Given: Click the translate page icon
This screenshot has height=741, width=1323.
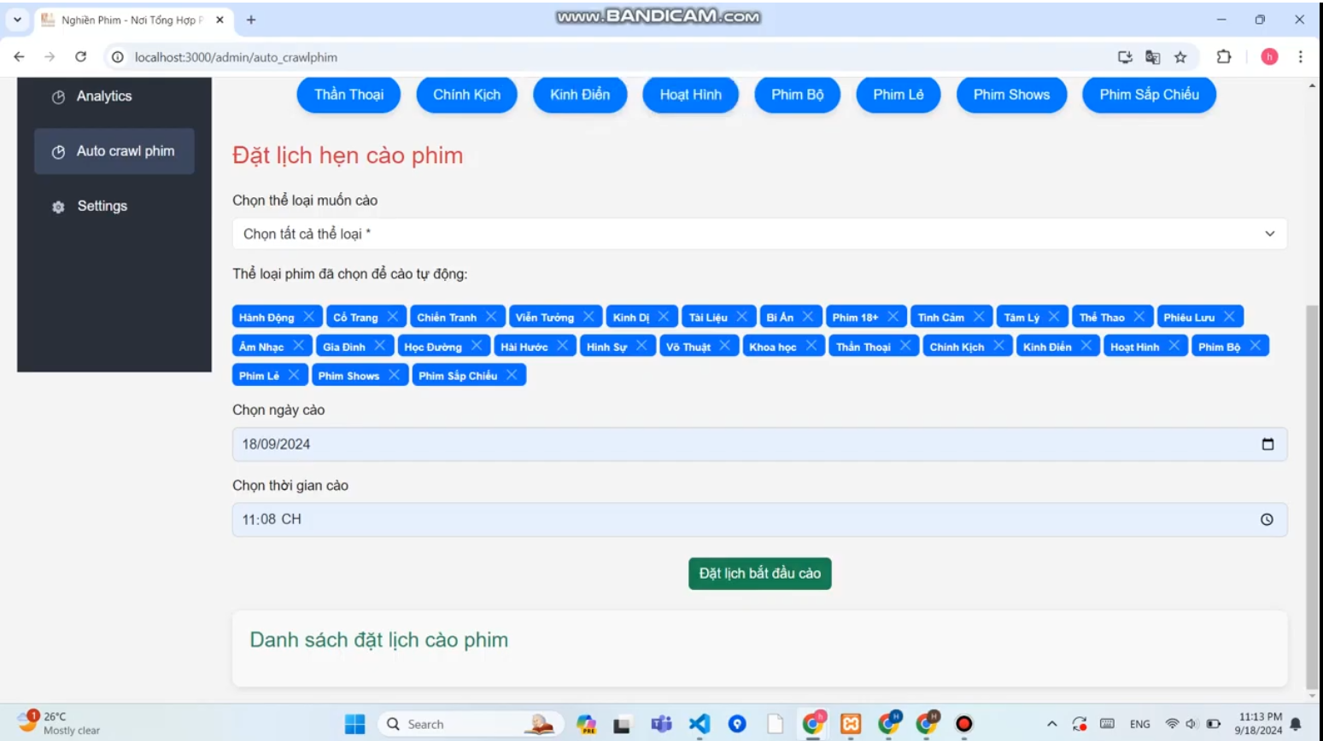Looking at the screenshot, I should click(1152, 57).
